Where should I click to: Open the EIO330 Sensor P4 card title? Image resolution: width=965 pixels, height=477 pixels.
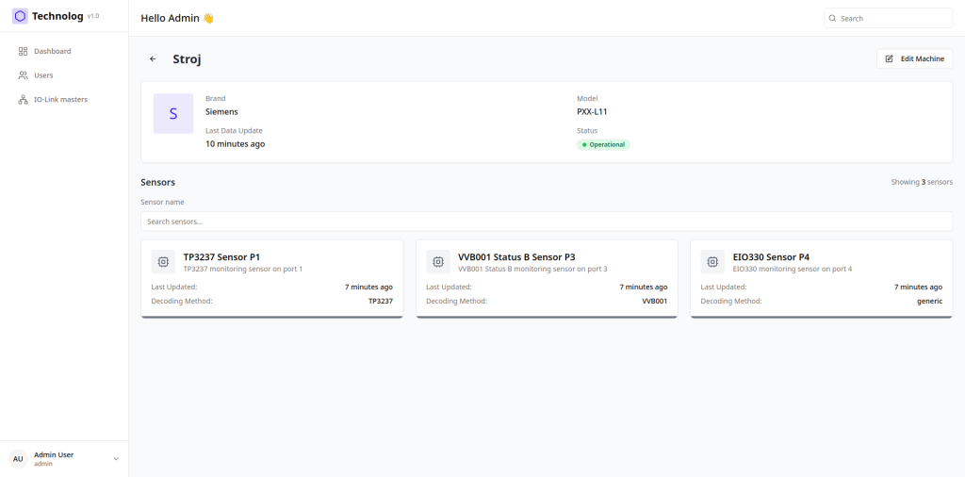pyautogui.click(x=771, y=256)
